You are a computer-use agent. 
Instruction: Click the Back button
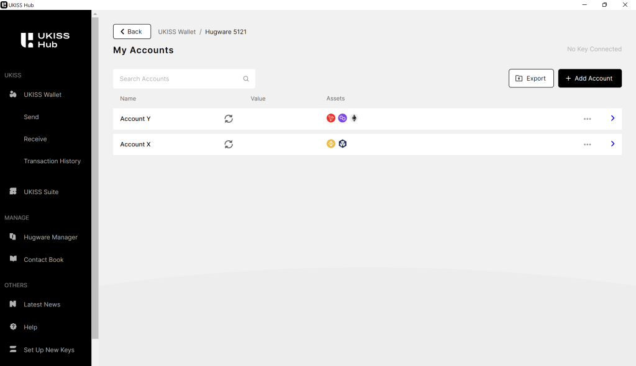132,32
